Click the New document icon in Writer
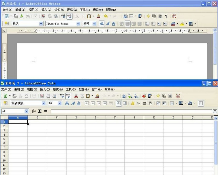Image resolution: width=218 pixels, height=175 pixels. tap(7, 16)
